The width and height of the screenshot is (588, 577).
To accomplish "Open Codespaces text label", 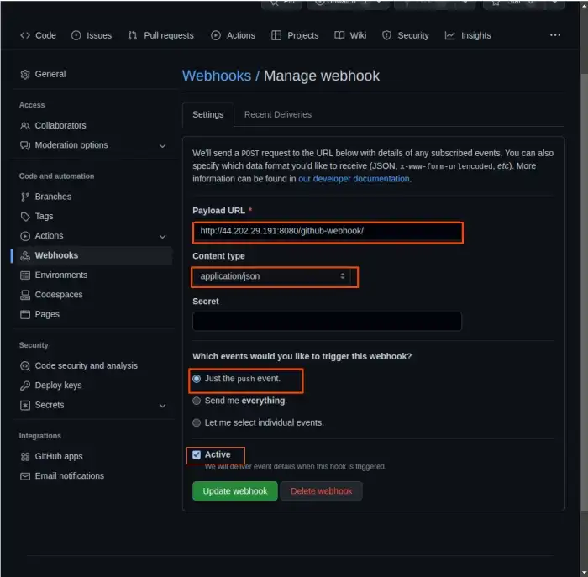I will [59, 295].
